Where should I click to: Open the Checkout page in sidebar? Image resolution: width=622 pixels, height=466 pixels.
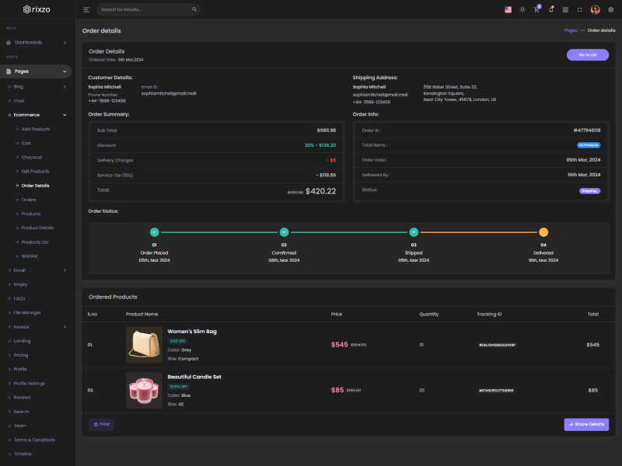click(x=32, y=157)
